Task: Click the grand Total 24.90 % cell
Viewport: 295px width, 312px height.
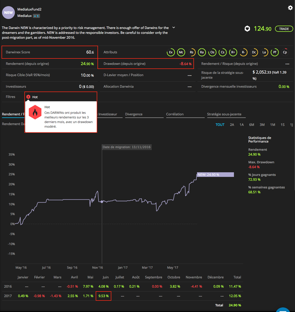Action: [x=235, y=305]
